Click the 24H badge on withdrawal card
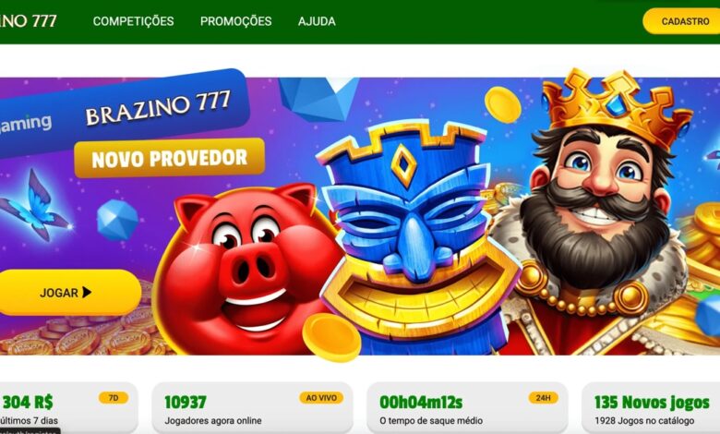 (x=543, y=398)
